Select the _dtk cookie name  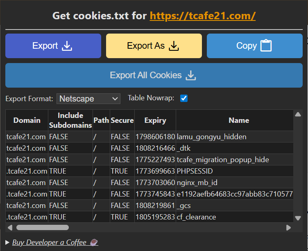point(183,148)
